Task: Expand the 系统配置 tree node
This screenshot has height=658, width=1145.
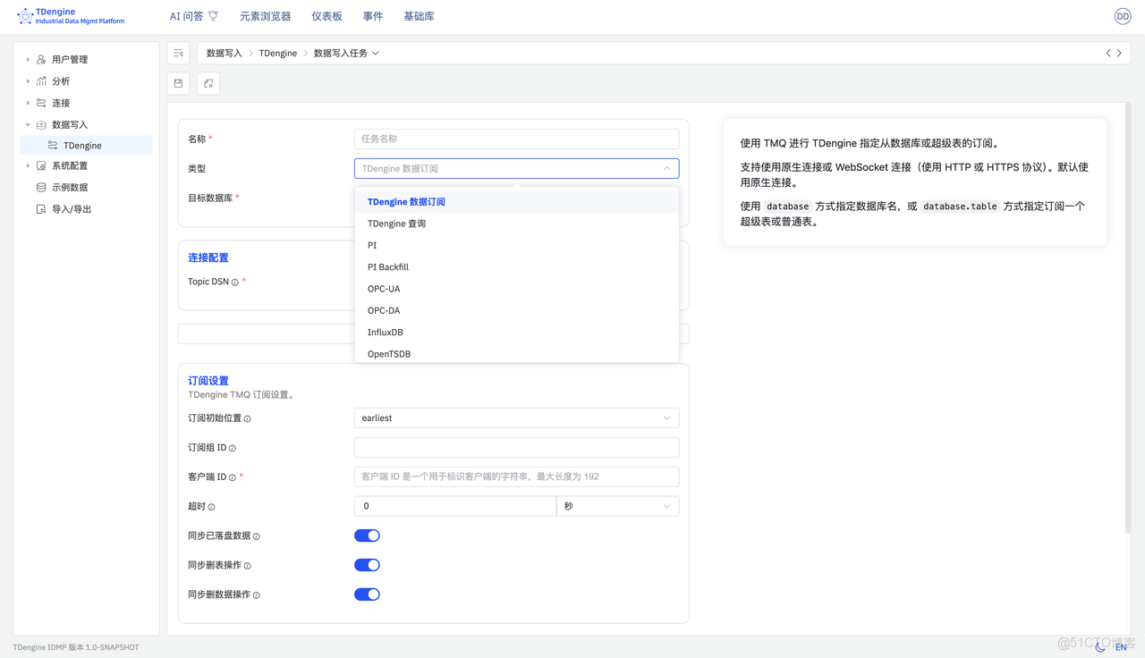Action: click(x=28, y=165)
